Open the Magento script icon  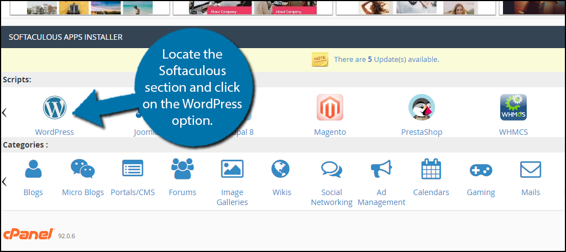coord(329,107)
